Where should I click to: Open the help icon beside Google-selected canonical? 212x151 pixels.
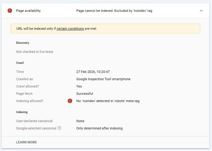[x=59, y=128]
